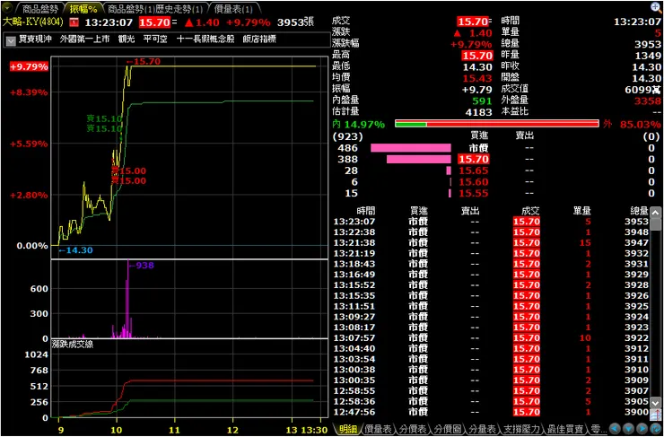This screenshot has height=437, width=664.
Task: Click the 外 85.03% percentage label
Action: tap(633, 125)
